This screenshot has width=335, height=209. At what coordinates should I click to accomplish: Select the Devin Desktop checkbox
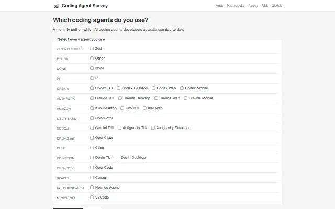coord(117,157)
